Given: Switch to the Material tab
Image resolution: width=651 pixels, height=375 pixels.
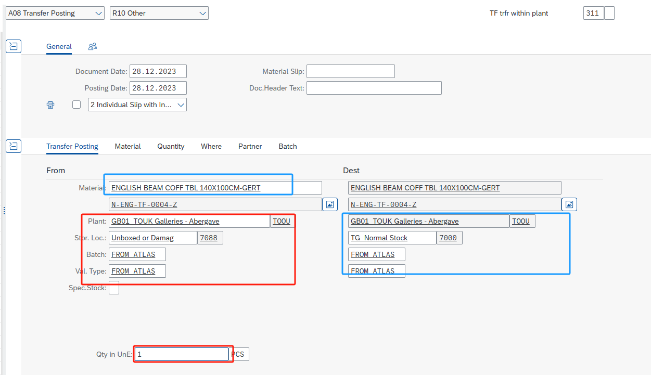Looking at the screenshot, I should 127,146.
